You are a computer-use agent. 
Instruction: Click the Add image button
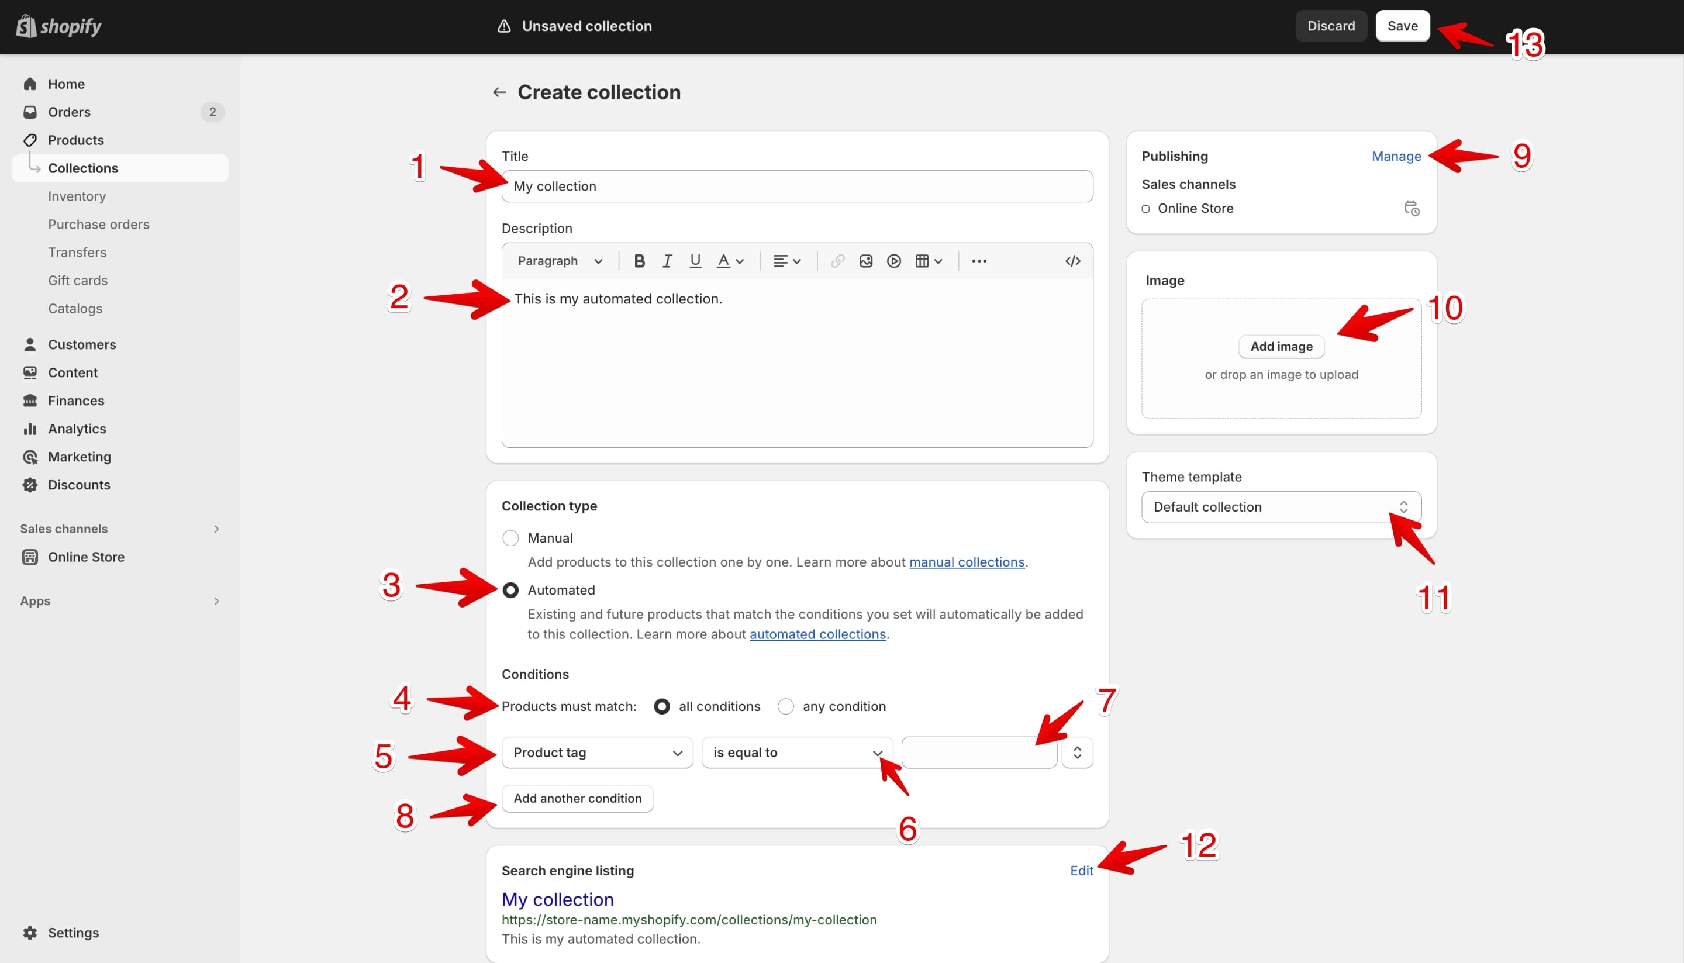coord(1281,347)
